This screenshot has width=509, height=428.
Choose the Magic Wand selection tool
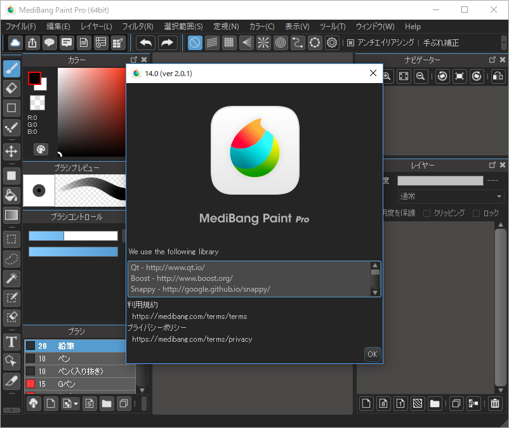coord(11,278)
